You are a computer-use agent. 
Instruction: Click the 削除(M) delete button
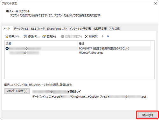click(92, 36)
